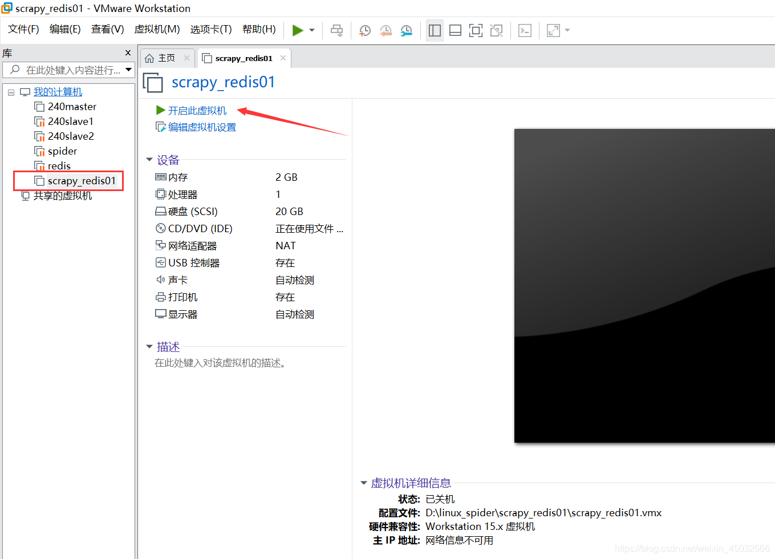The height and width of the screenshot is (559, 775).
Task: Open the 文件(F) menu
Action: click(23, 29)
